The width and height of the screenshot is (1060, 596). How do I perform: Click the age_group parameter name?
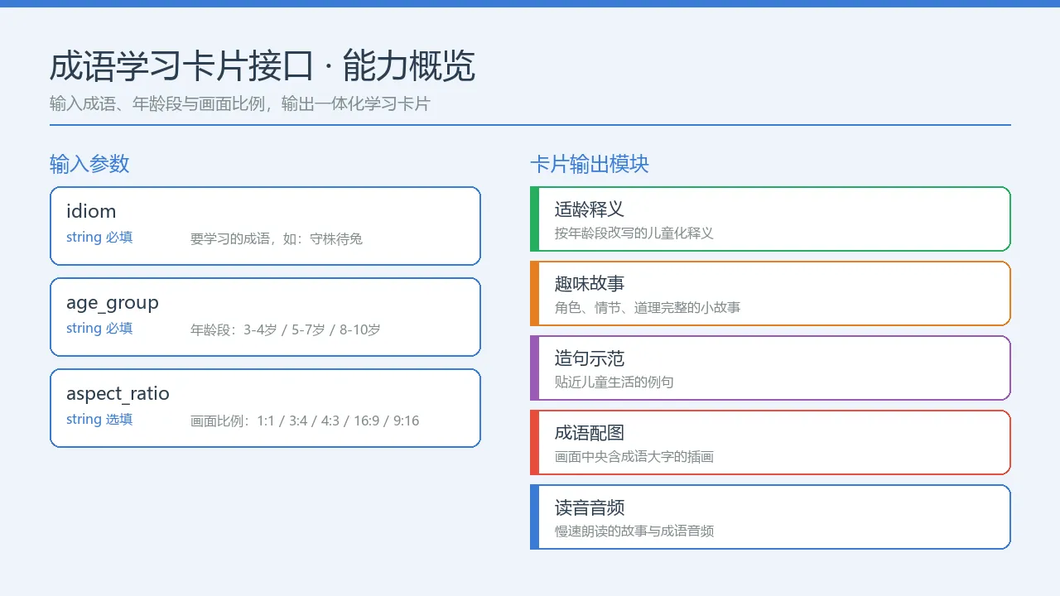click(x=113, y=303)
